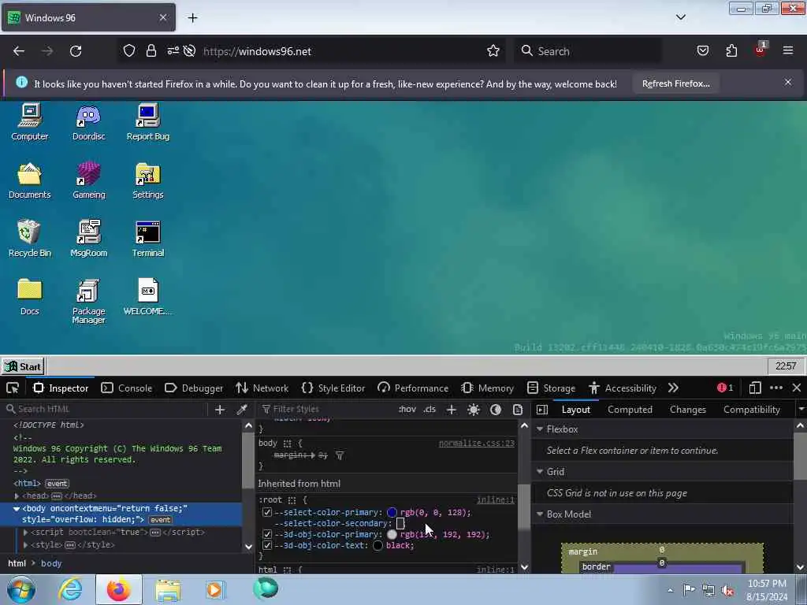This screenshot has width=807, height=605.
Task: Focus the Filter Styles input field
Action: [x=325, y=410]
